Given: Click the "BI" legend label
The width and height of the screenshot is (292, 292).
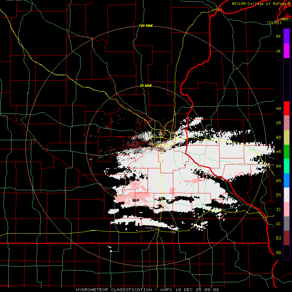Looking at the screenshot, I should point(278,238).
